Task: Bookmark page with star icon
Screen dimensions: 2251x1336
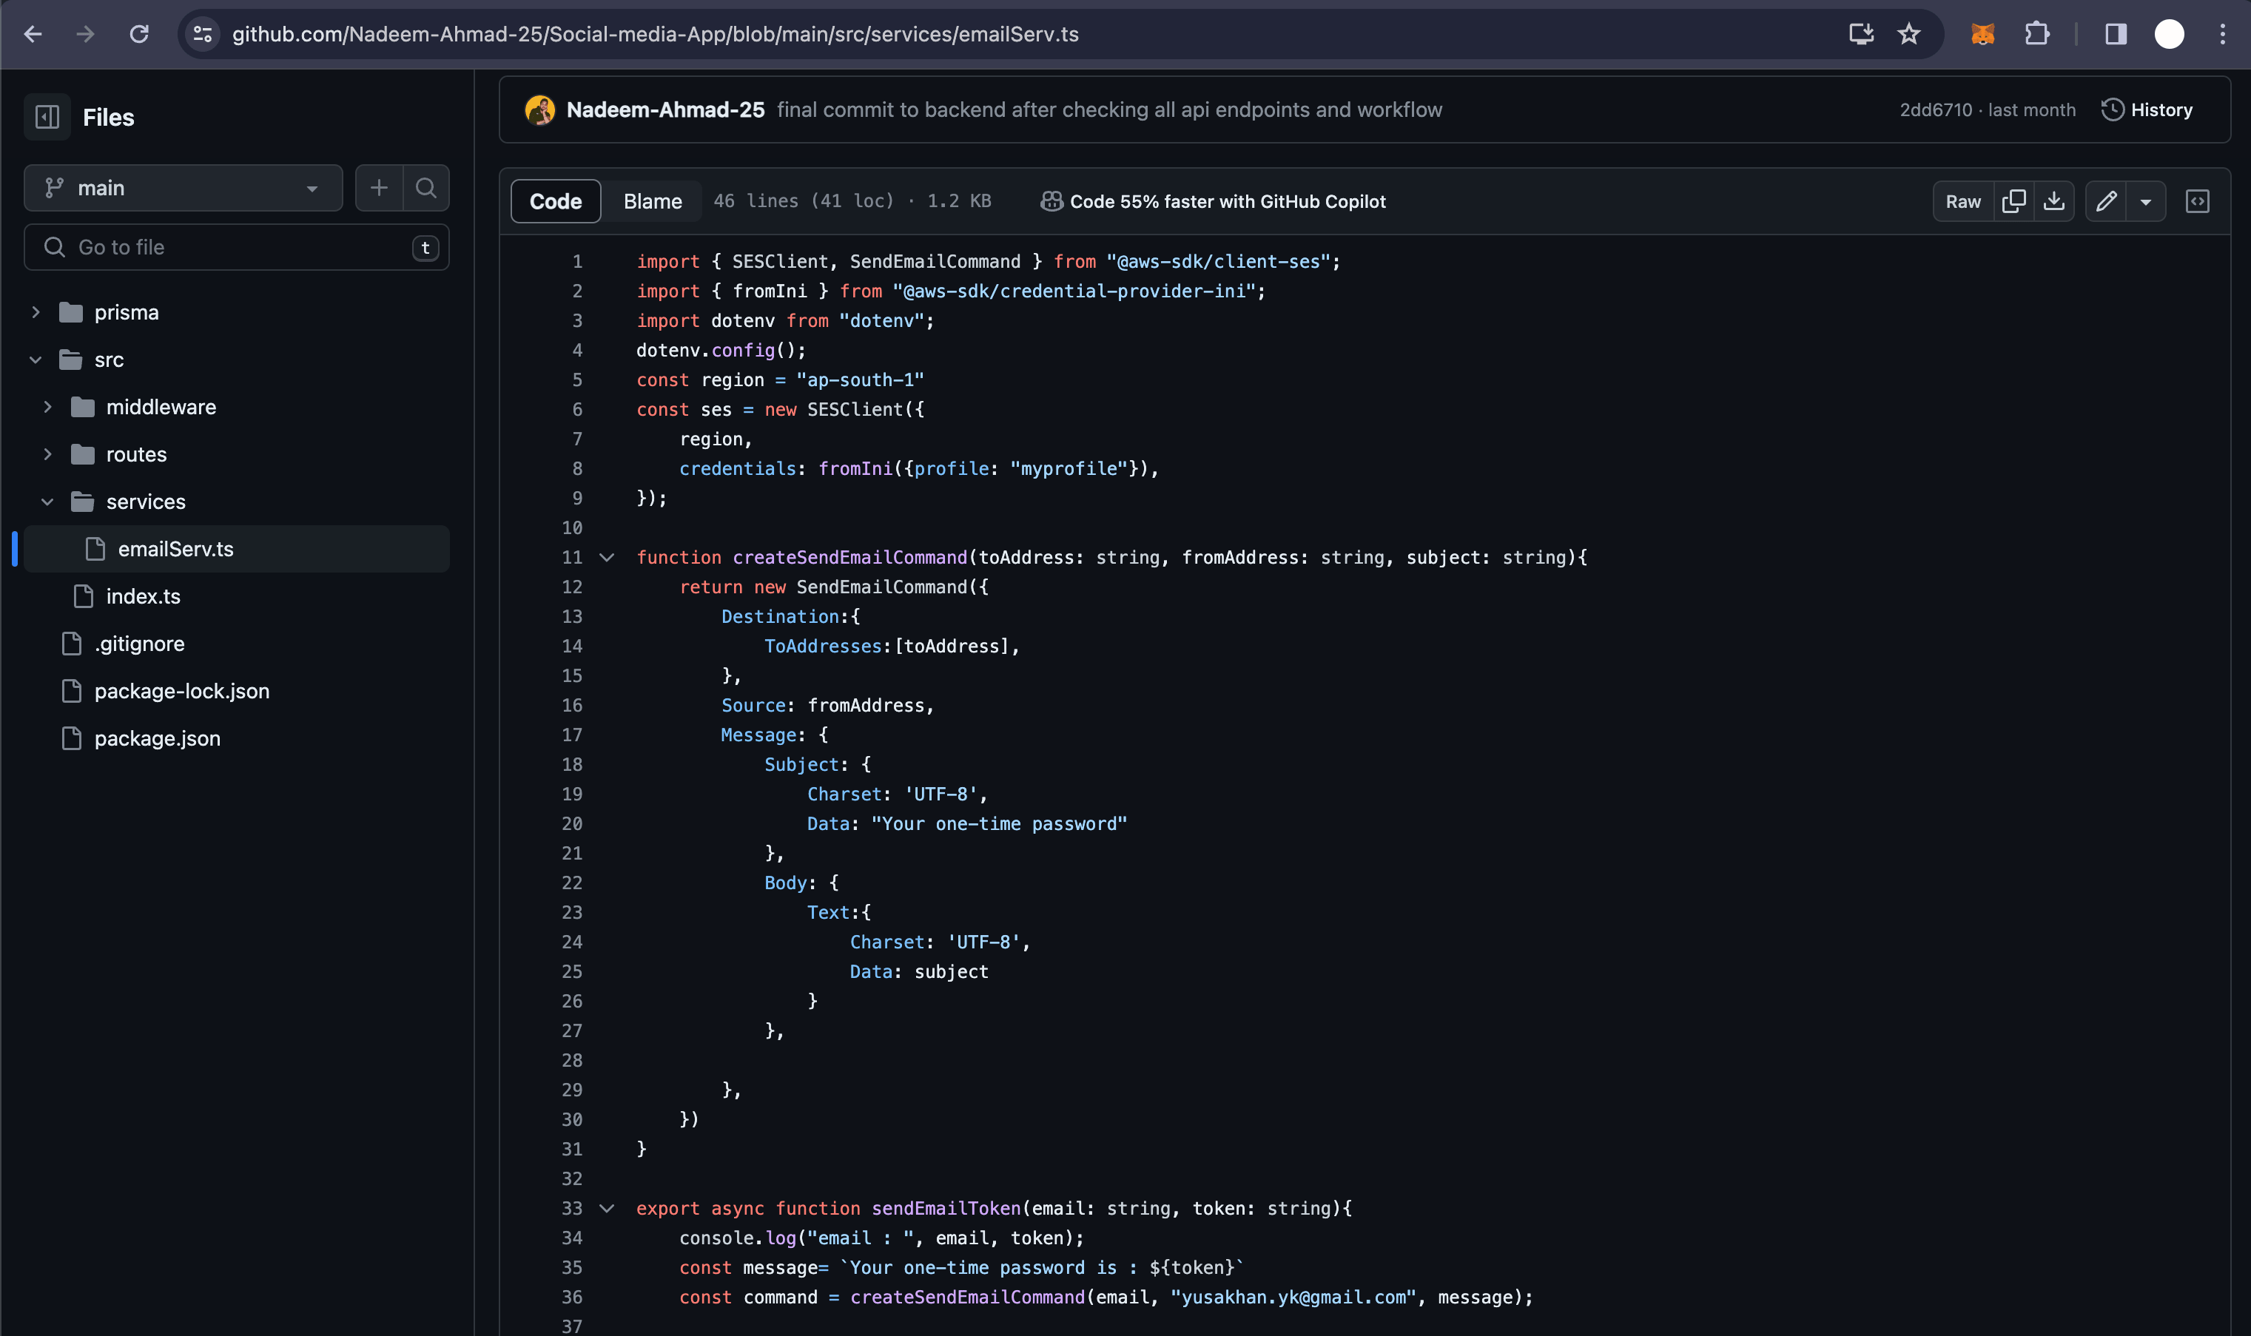Action: [x=1909, y=34]
